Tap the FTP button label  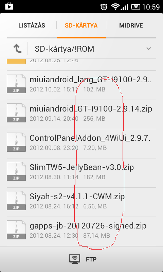[91, 259]
